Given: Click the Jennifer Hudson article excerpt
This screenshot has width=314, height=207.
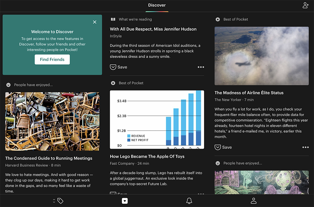Looking at the screenshot, I should pos(155,51).
